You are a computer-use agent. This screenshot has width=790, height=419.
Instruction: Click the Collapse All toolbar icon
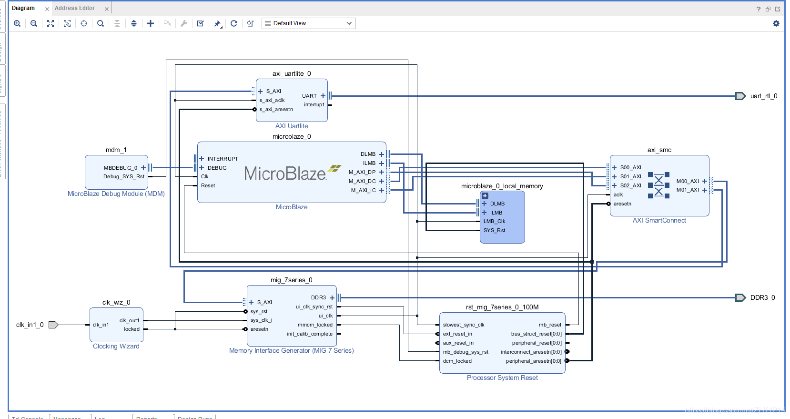tap(117, 23)
